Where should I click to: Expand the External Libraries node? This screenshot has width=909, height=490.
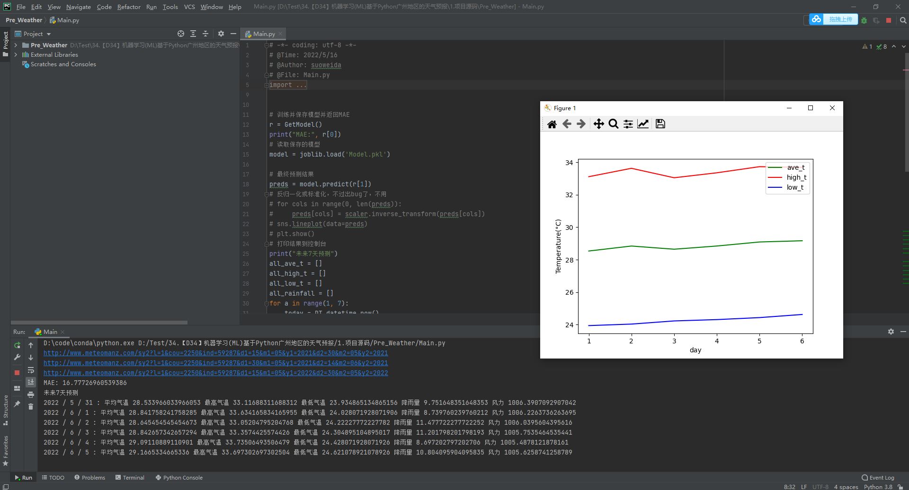tap(16, 55)
